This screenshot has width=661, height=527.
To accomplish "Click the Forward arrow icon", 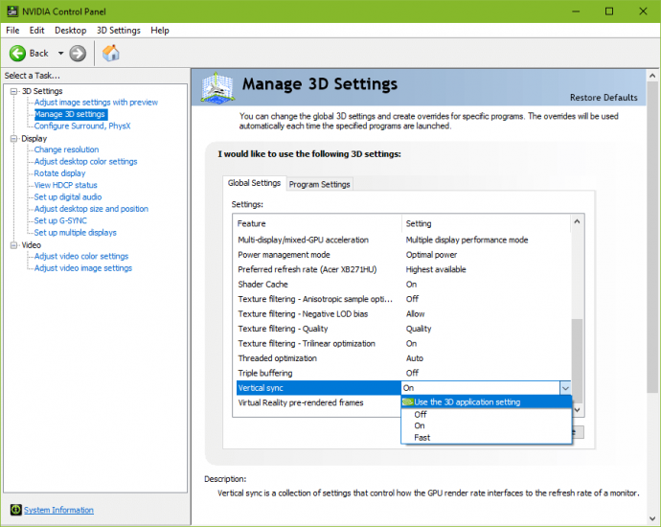I will click(x=78, y=53).
